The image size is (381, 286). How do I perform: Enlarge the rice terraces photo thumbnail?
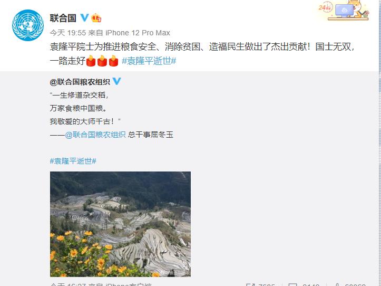(120, 224)
